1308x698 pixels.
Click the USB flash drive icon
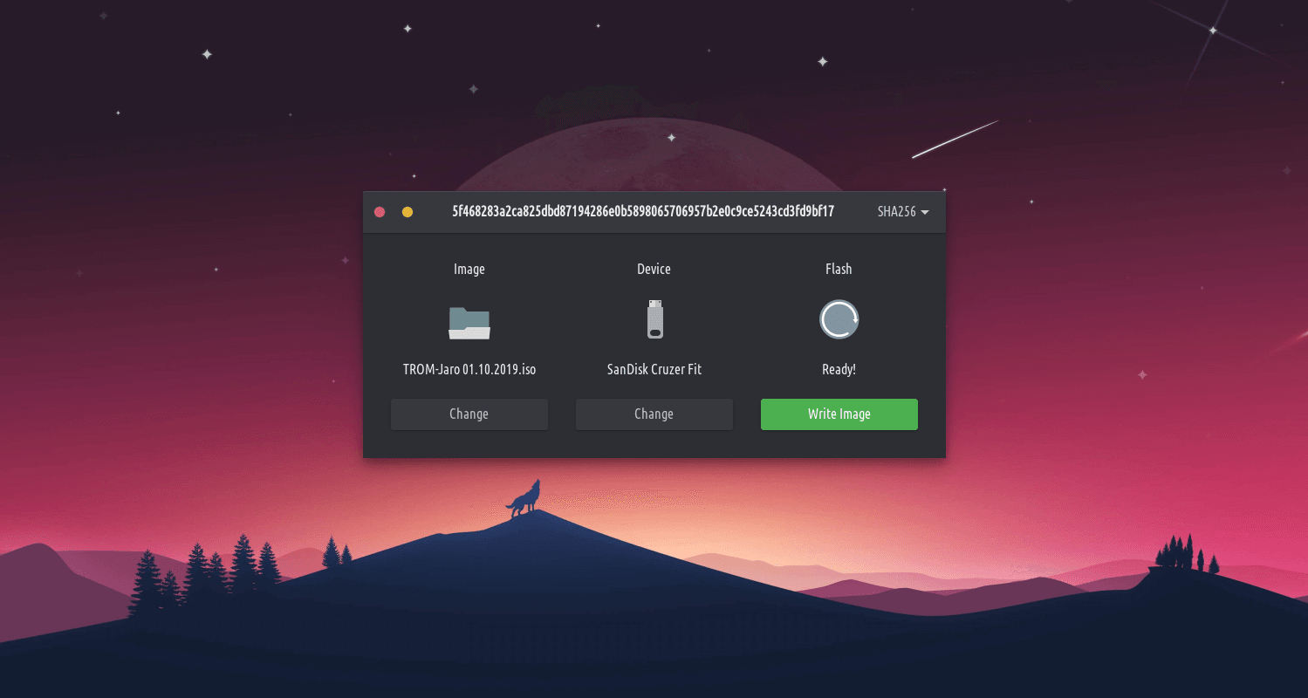(x=654, y=319)
